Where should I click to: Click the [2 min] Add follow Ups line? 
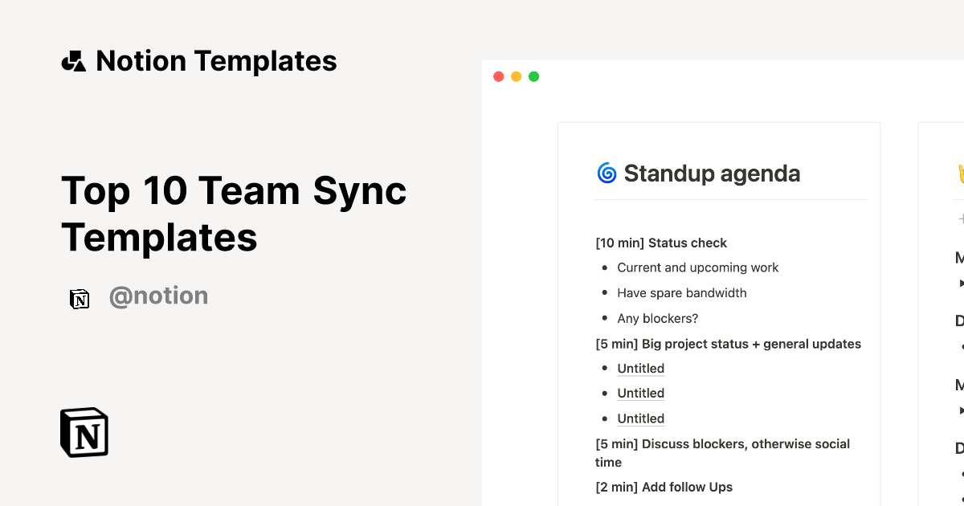(664, 487)
